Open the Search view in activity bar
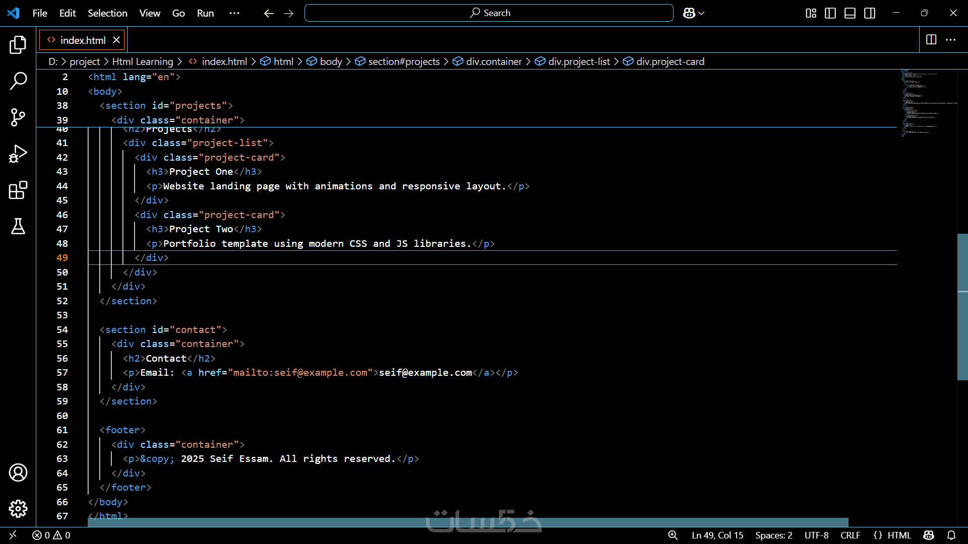The height and width of the screenshot is (544, 968). point(18,81)
